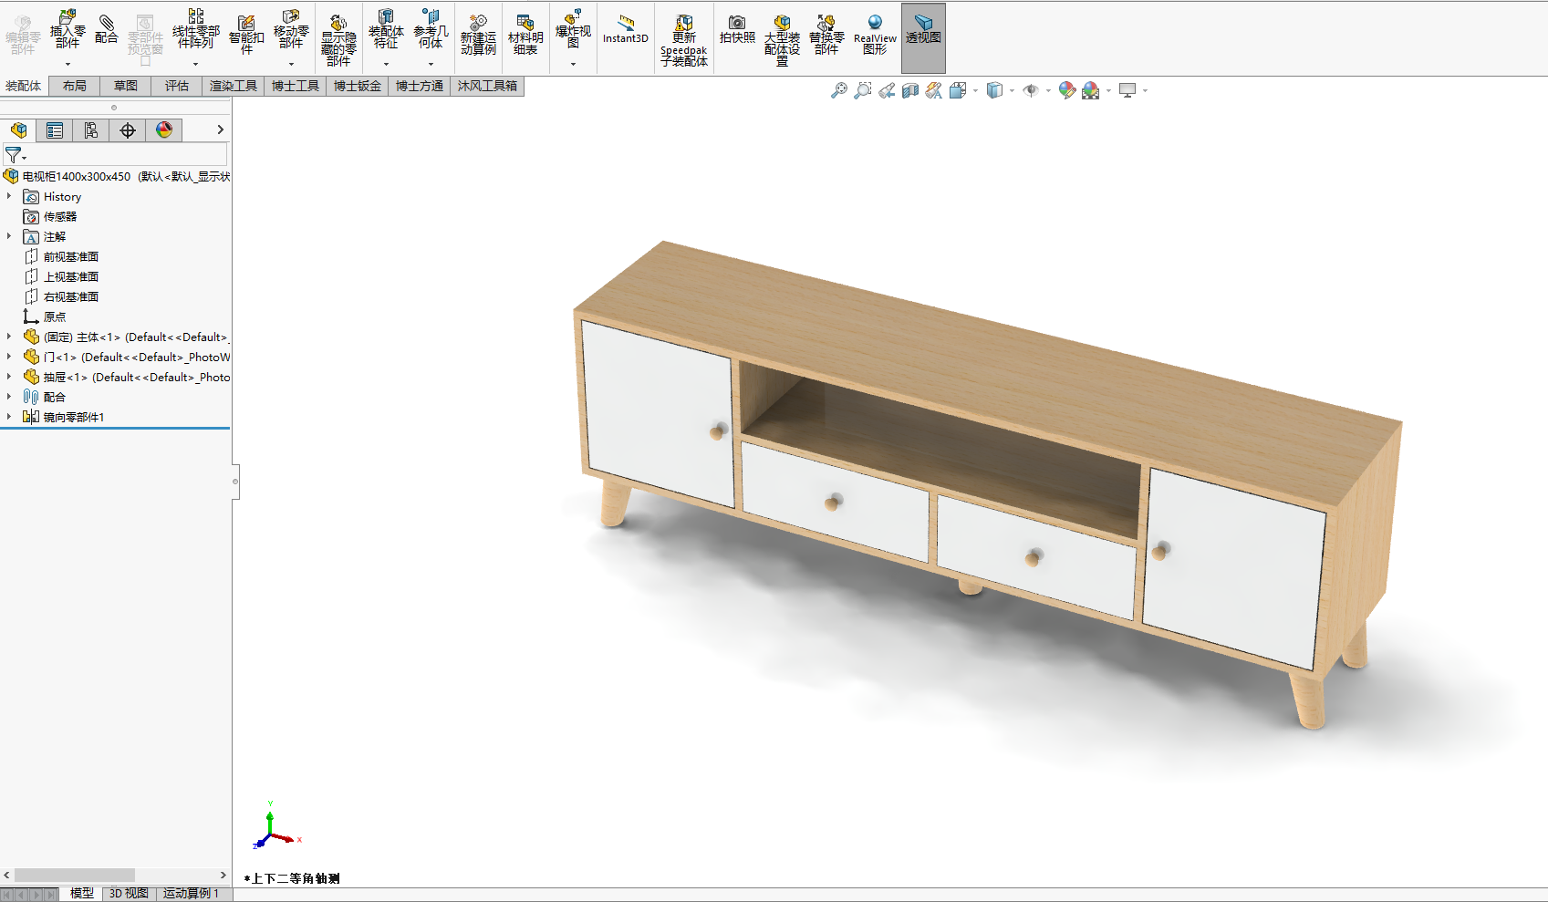1548x902 pixels.
Task: Click the 替换零部件 (Replace Components) tool
Action: [x=826, y=35]
